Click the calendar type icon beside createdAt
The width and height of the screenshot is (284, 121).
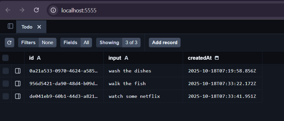coord(216,58)
